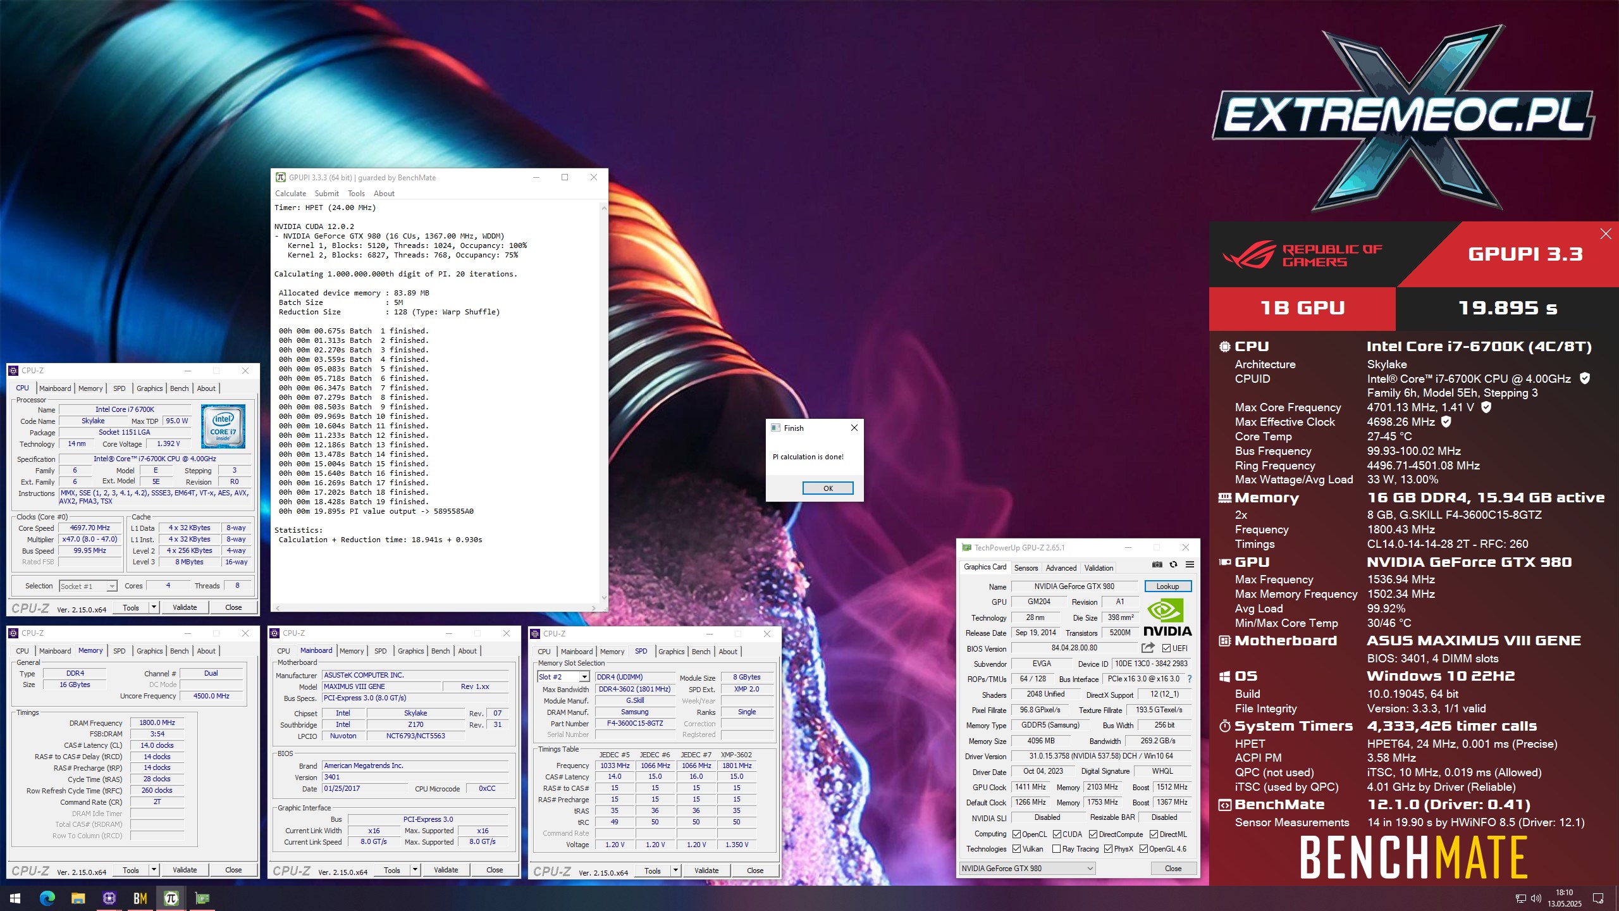Click the GPUPI vertical scrollbar
Image resolution: width=1619 pixels, height=911 pixels.
coord(604,402)
